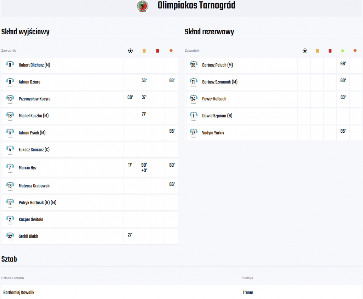The width and height of the screenshot is (363, 299).
Task: Open Łukasz Gancarz captain profile
Action: coord(34,150)
